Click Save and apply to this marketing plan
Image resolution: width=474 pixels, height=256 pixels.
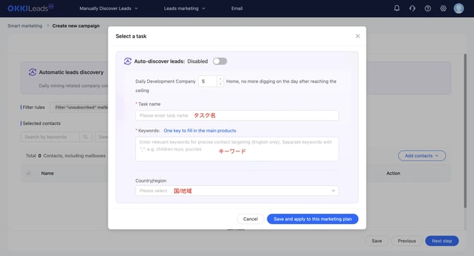[x=313, y=219]
